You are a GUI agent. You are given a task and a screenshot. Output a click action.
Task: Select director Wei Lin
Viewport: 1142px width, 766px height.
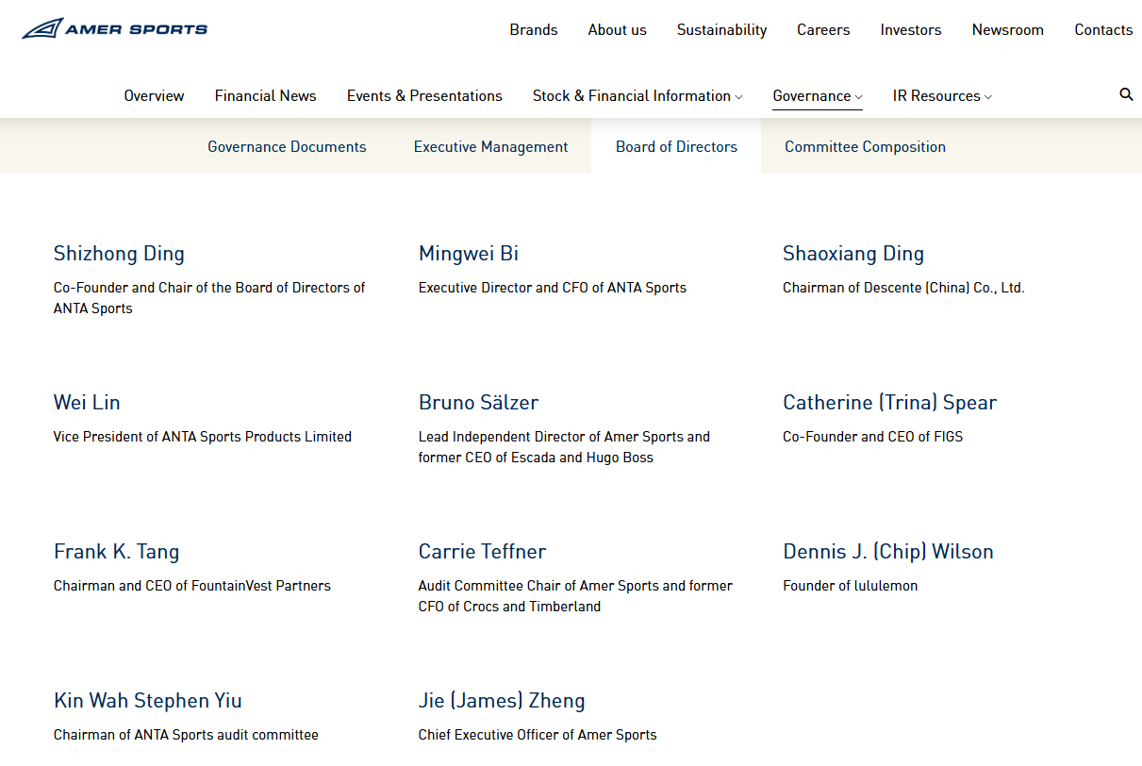coord(87,402)
